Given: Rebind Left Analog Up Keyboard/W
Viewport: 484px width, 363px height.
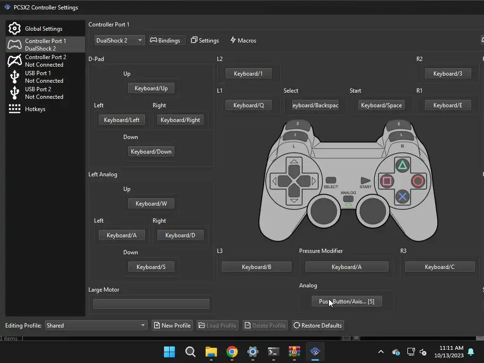Looking at the screenshot, I should click(x=151, y=204).
